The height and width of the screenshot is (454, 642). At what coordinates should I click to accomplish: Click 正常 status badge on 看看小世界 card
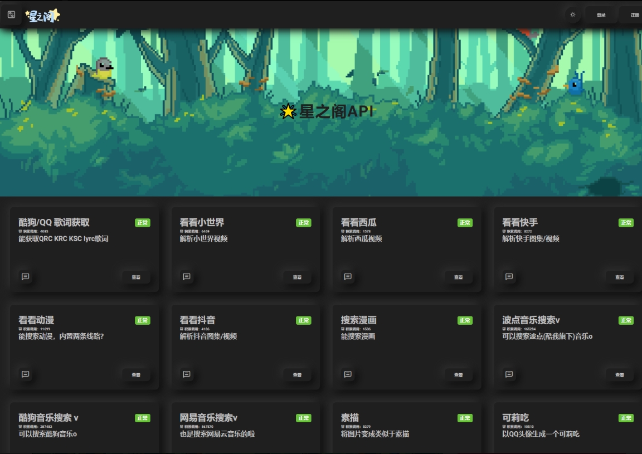click(304, 223)
